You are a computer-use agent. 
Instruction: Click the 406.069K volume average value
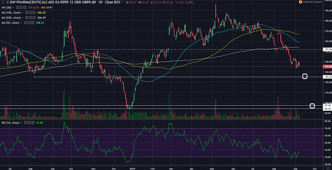click(47, 8)
